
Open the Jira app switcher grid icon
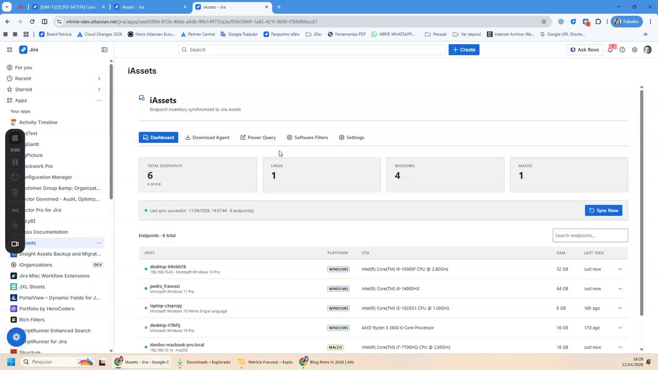coord(9,50)
